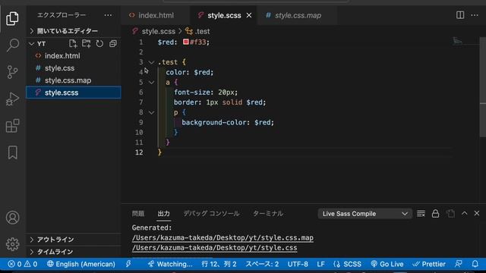Open the Run and Debug view
Viewport: 486px width, 273px height.
click(12, 99)
